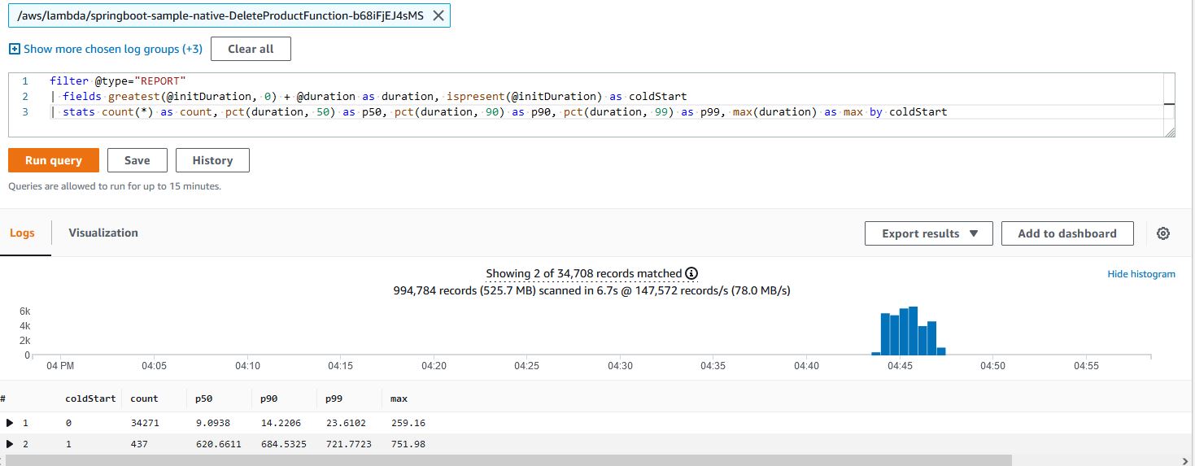1195x466 pixels.
Task: Select the 34271 count cell
Action: 146,423
